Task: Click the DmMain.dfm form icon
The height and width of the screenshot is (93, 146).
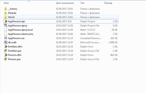Action: coord(6,46)
